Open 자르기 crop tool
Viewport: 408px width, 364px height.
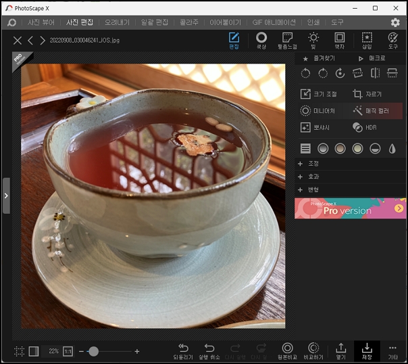point(367,94)
